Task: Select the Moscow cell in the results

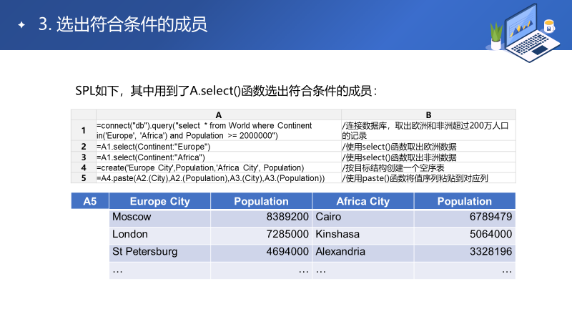Action: point(132,217)
